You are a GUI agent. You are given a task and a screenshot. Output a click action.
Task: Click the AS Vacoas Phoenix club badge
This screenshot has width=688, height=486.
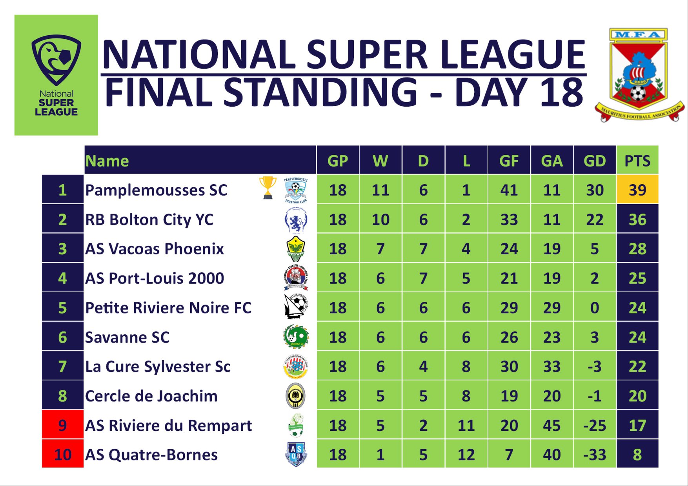click(296, 249)
